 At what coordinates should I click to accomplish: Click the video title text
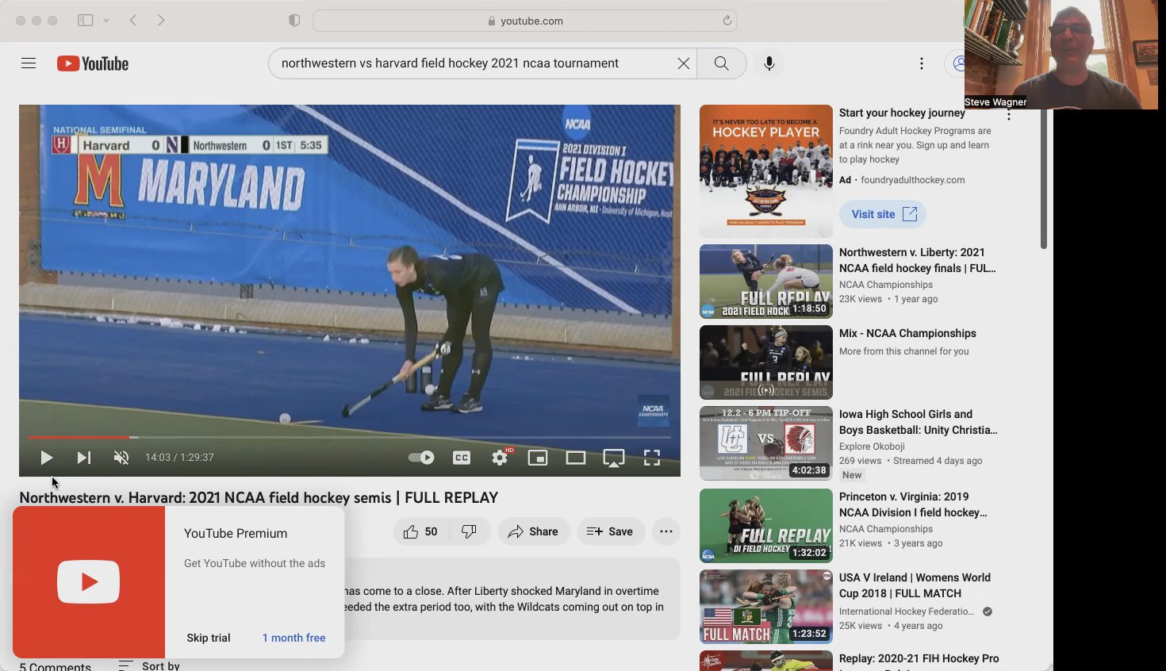click(259, 497)
